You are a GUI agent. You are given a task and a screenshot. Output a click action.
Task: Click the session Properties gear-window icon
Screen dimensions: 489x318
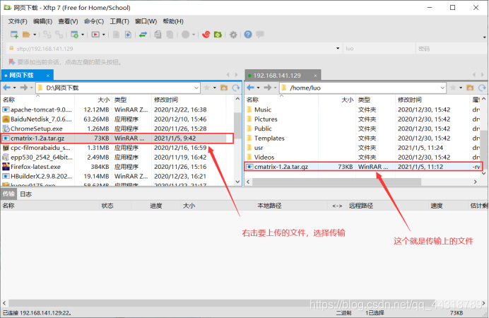click(74, 35)
